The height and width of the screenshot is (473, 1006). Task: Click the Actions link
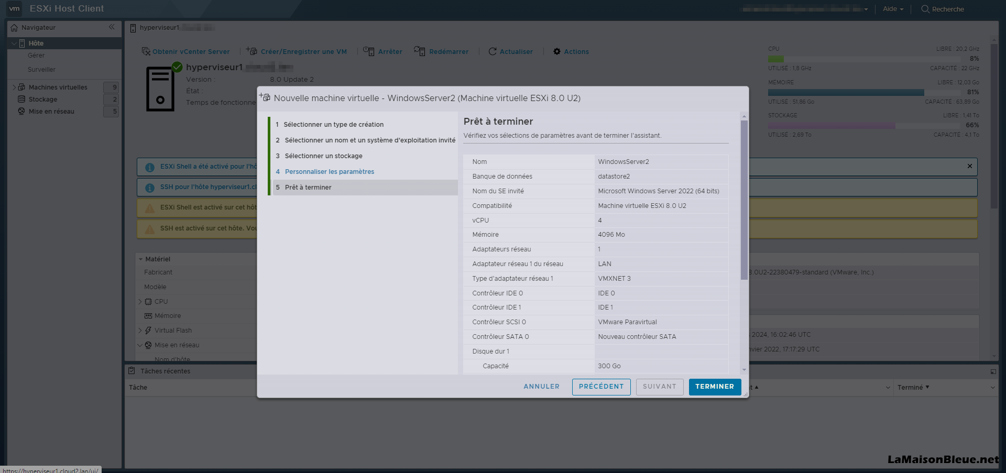point(576,52)
